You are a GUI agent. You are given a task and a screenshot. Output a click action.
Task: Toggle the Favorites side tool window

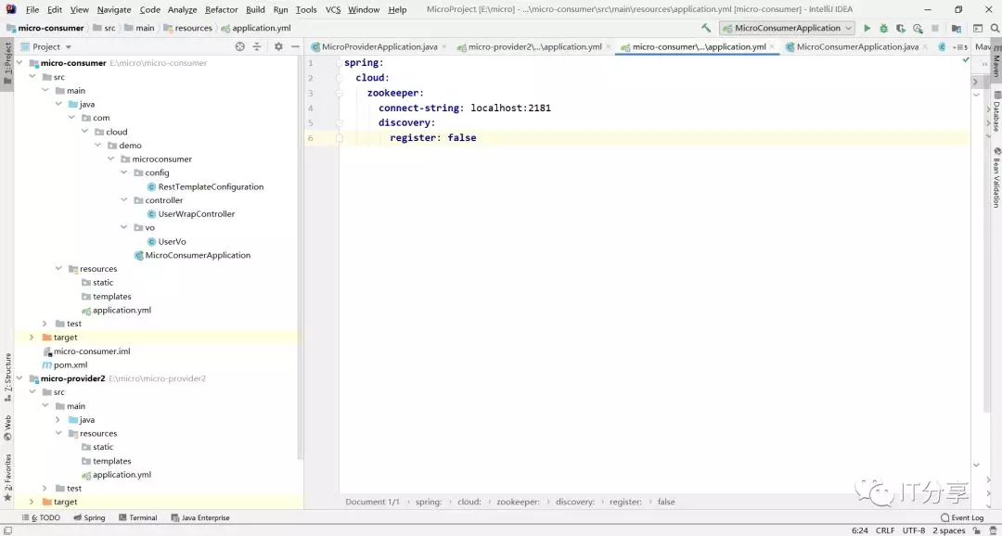pyautogui.click(x=7, y=478)
